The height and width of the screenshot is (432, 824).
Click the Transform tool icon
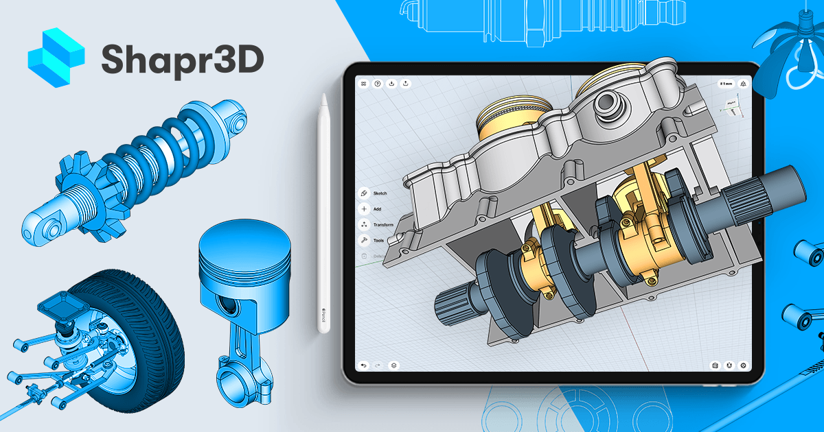(365, 225)
